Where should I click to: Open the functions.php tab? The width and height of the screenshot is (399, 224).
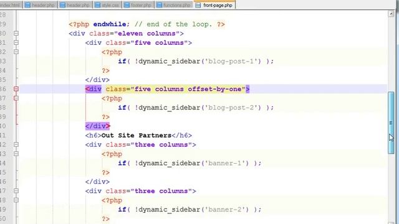point(174,5)
